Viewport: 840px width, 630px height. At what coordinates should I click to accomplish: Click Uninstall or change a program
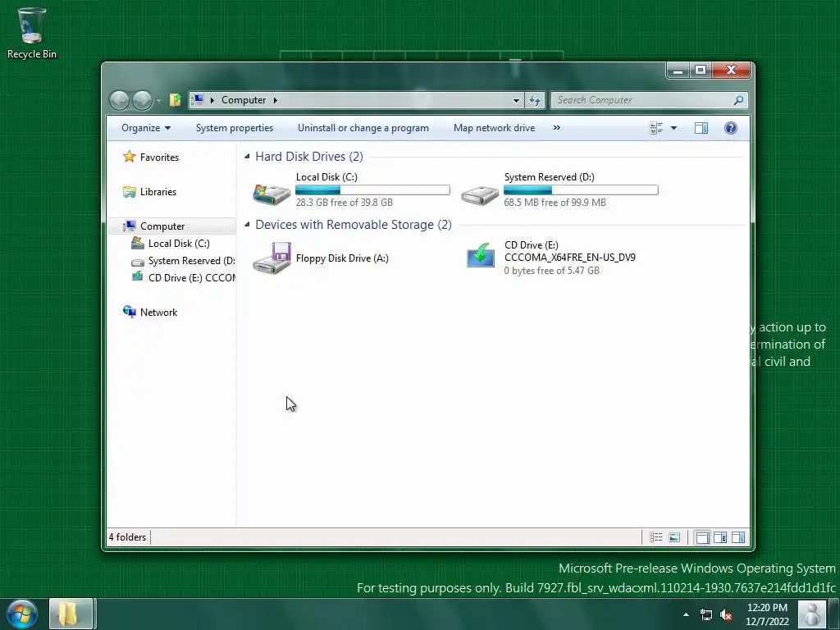(x=363, y=128)
